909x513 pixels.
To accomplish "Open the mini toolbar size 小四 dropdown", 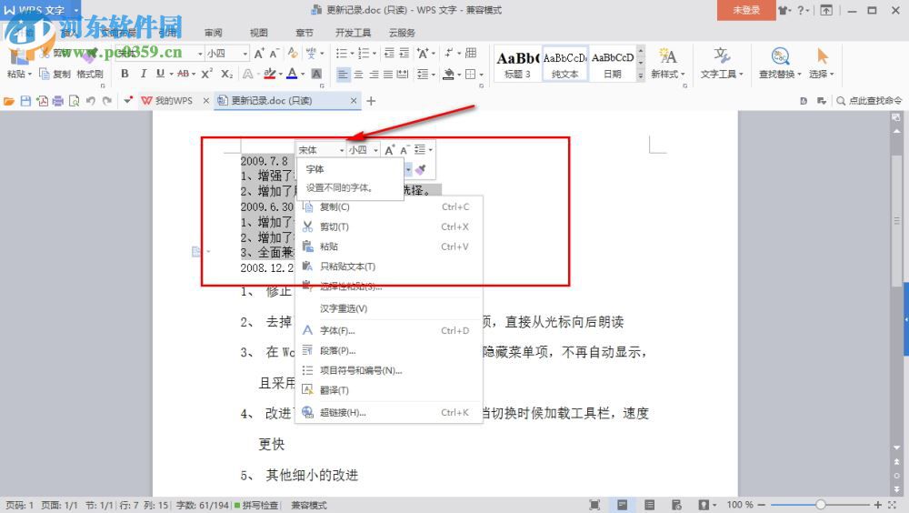I will (375, 150).
